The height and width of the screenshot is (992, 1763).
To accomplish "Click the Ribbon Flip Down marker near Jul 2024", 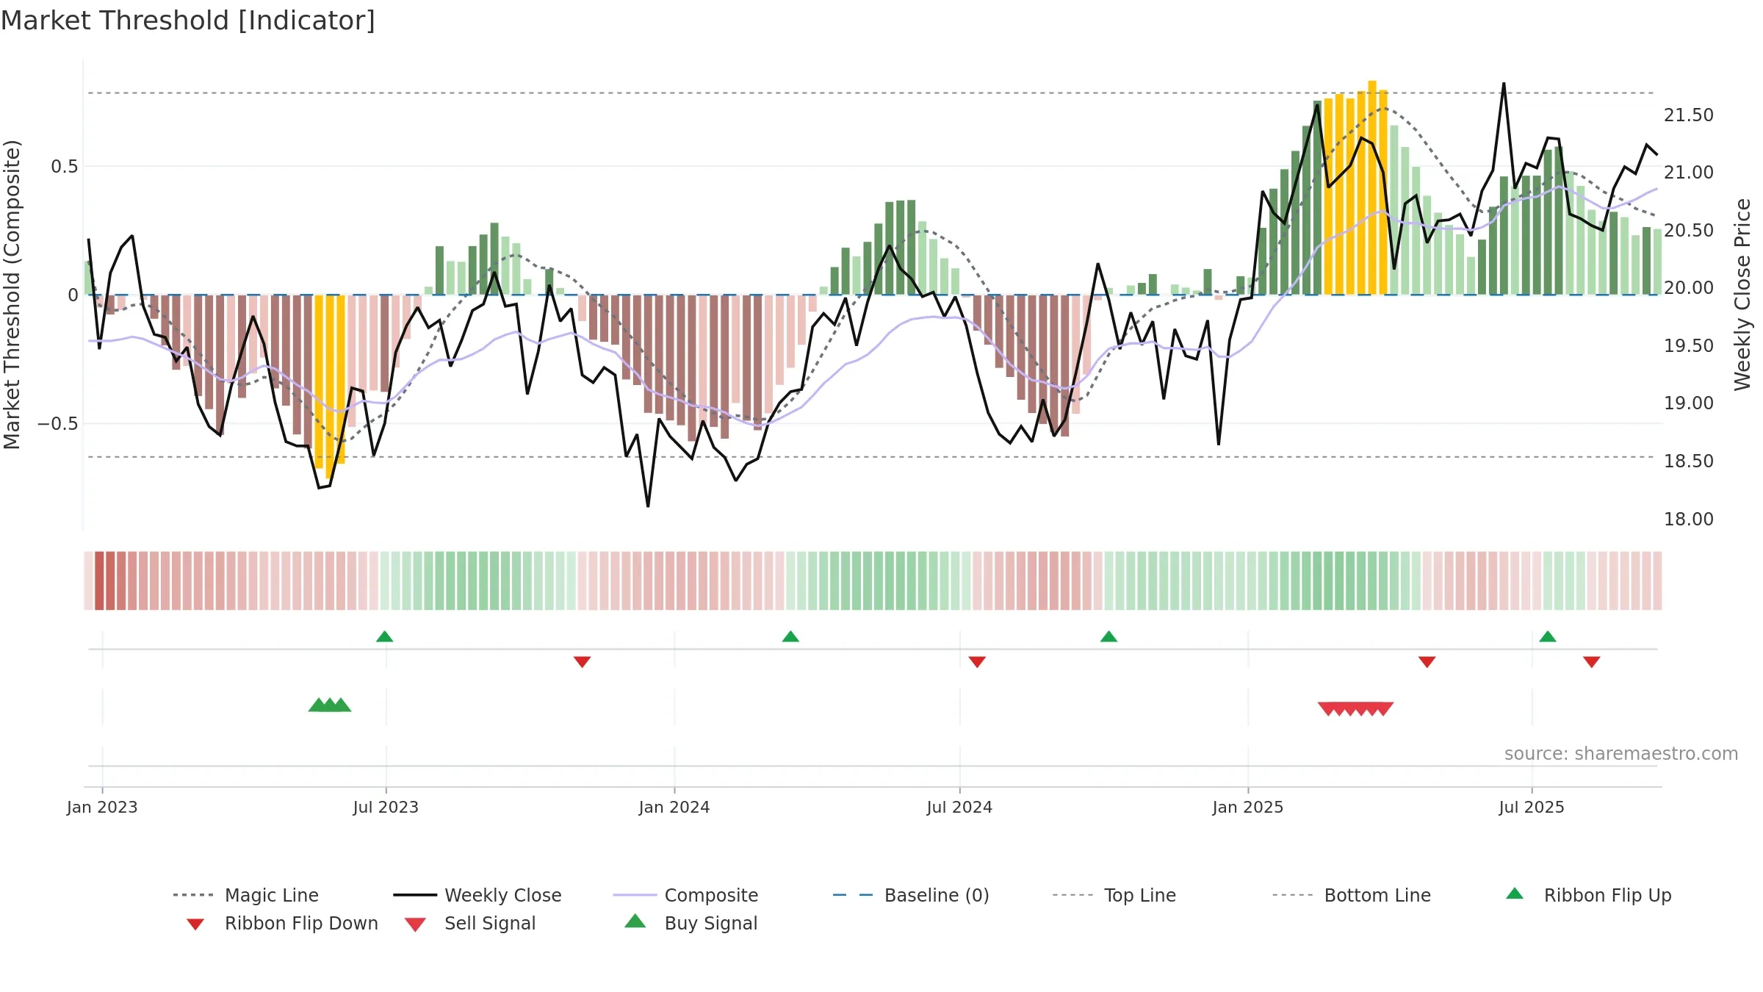I will point(977,662).
